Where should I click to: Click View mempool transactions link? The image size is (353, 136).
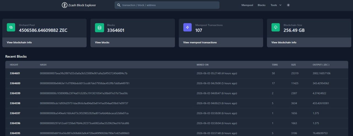point(200,42)
